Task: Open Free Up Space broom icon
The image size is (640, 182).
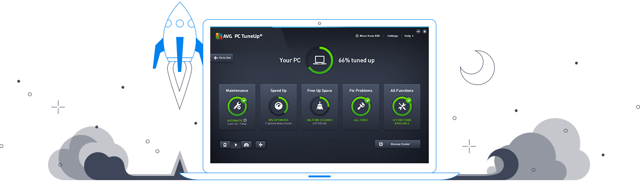Action: pyautogui.click(x=320, y=106)
